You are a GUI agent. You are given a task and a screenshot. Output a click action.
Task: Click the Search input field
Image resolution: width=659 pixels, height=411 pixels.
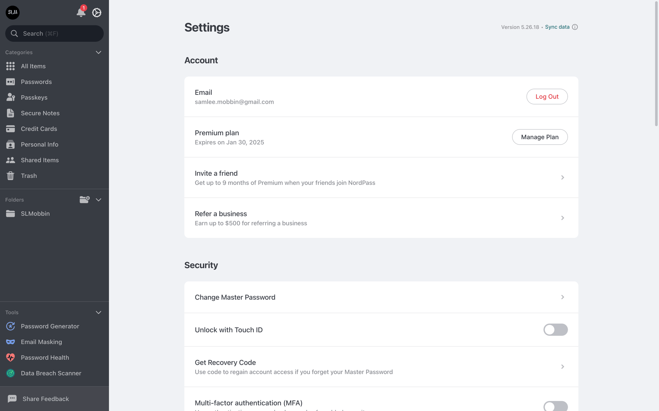click(54, 34)
